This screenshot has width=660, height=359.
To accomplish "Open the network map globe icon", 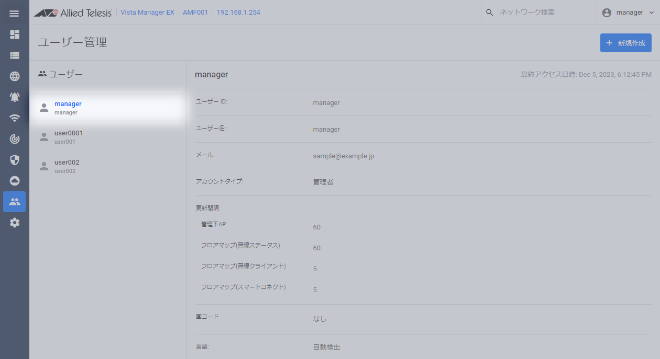I will click(x=15, y=76).
